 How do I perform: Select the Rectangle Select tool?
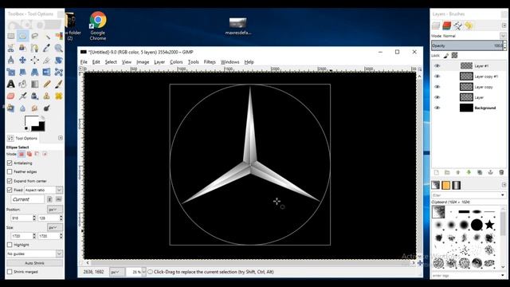(10, 36)
